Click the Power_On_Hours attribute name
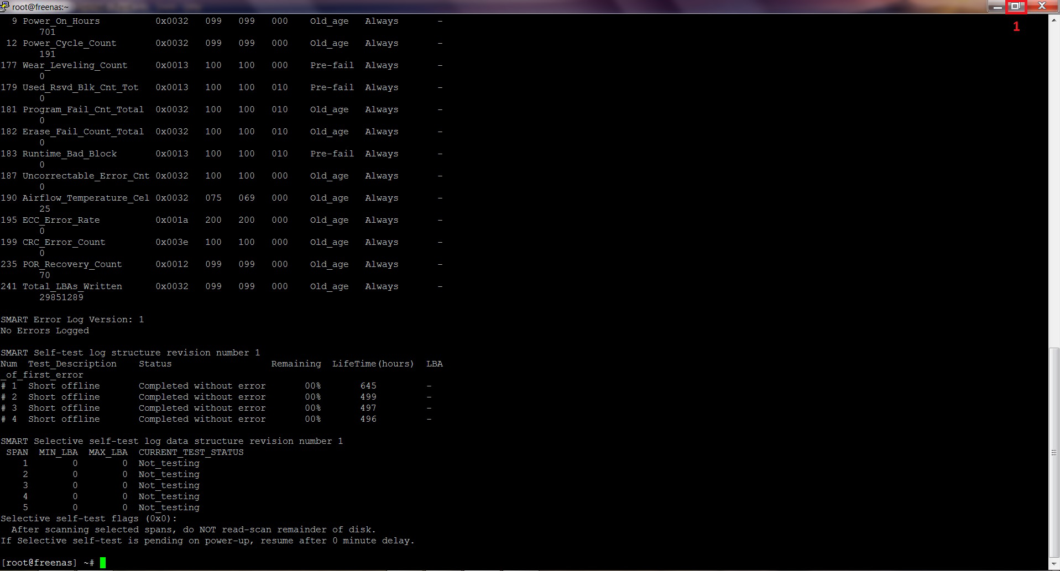 coord(61,21)
